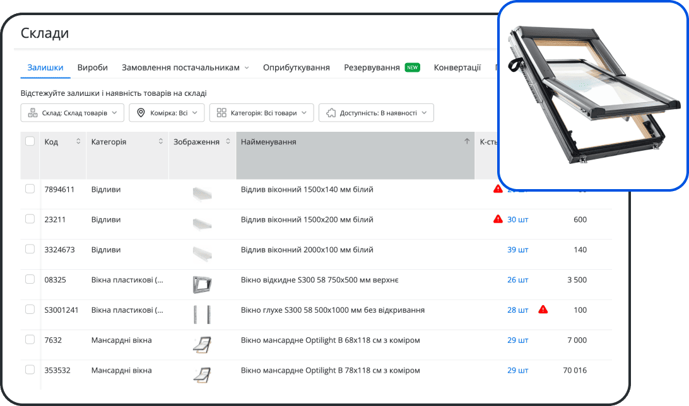This screenshot has width=689, height=406.
Task: Click red warning icon in row 23211
Action: [x=498, y=219]
